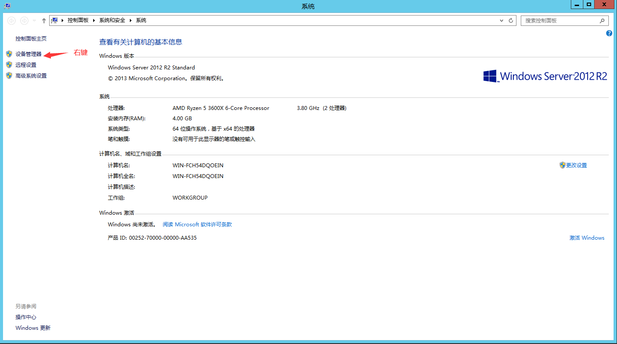Screen dimensions: 617x344
Task: Expand the back navigation recent pages chevron
Action: (x=33, y=20)
